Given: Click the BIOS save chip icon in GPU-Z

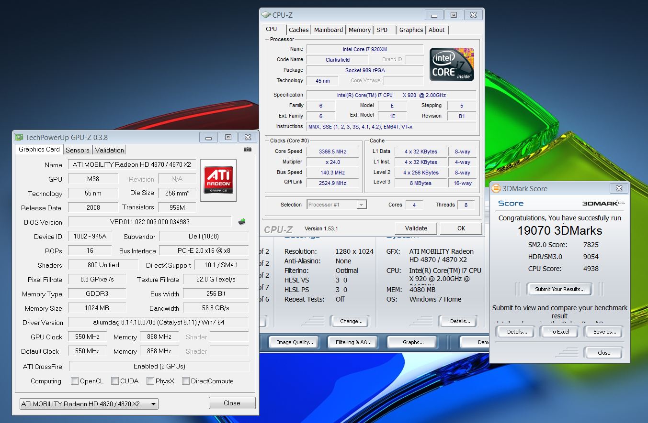Looking at the screenshot, I should tap(242, 221).
